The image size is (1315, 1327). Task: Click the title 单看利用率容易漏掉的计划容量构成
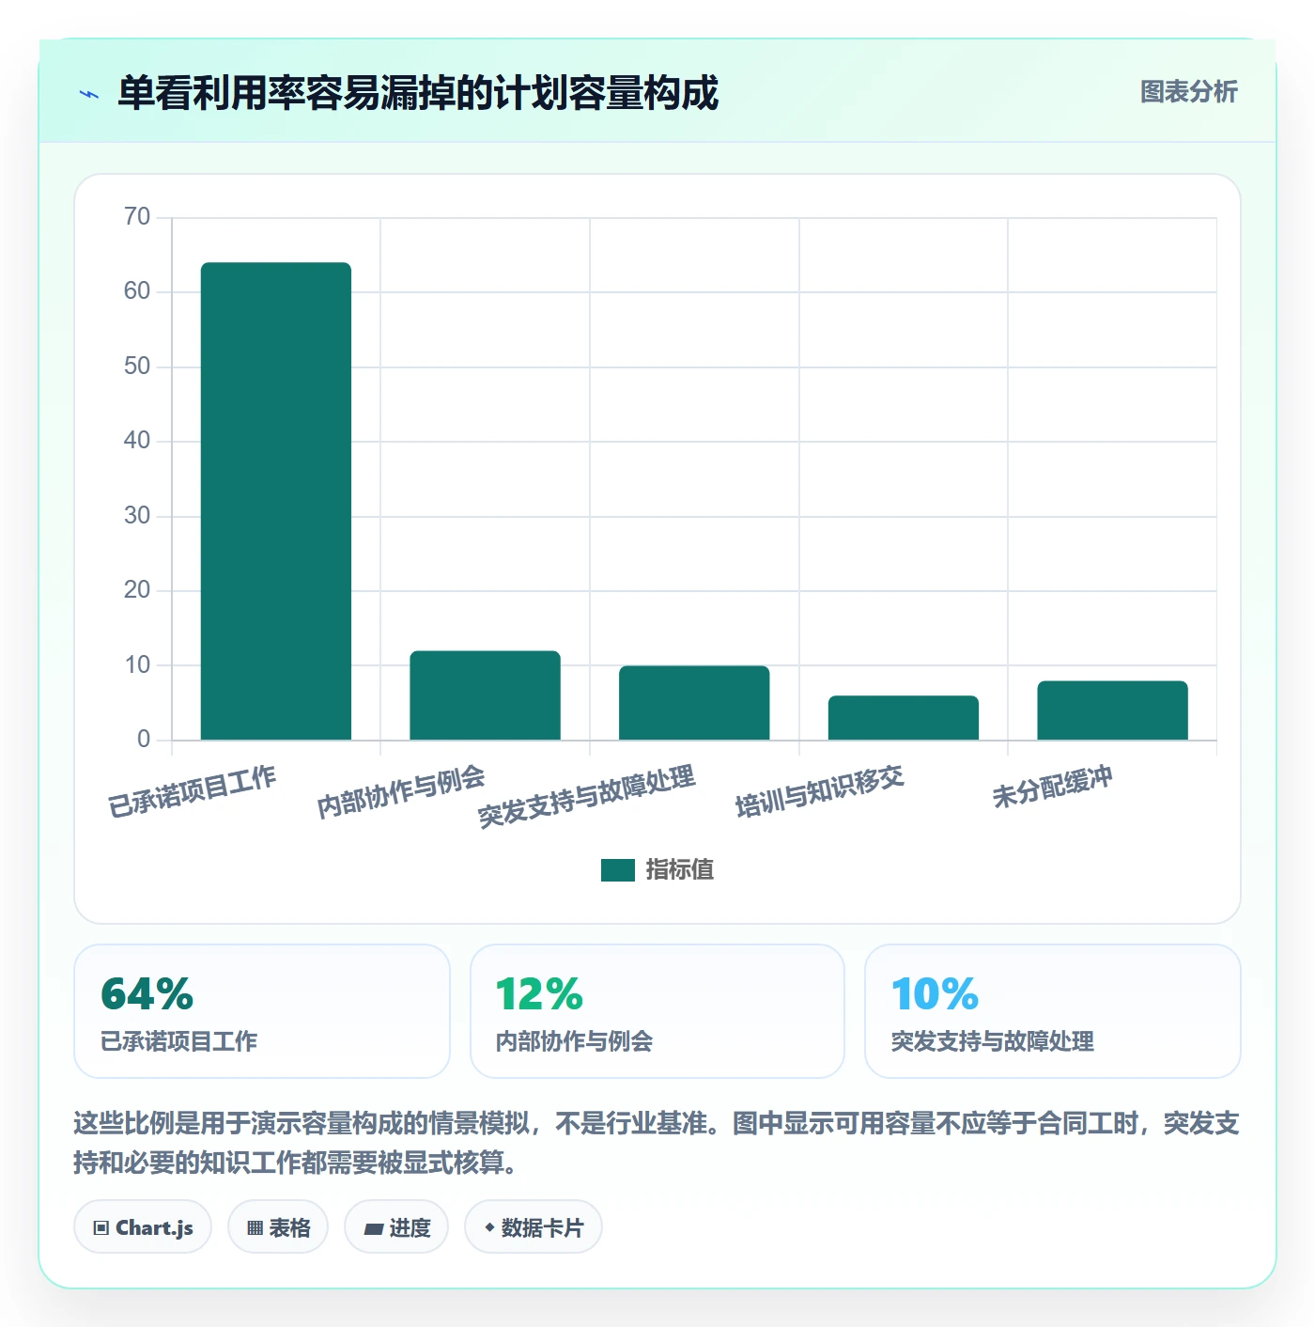coord(418,93)
